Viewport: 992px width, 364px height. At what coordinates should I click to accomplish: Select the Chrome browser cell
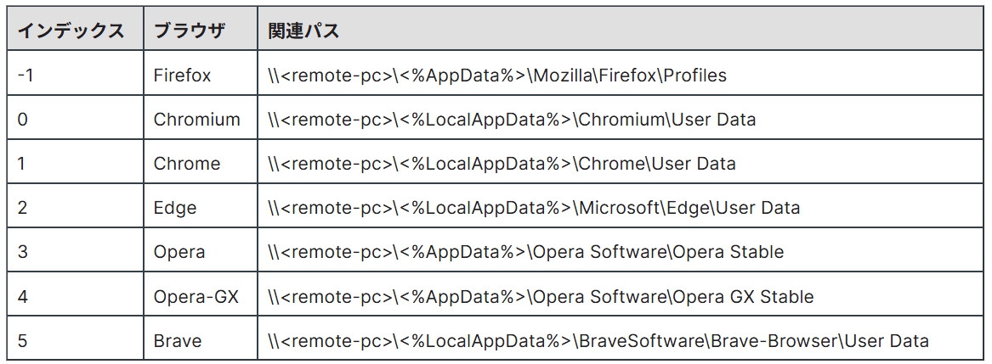tap(186, 164)
